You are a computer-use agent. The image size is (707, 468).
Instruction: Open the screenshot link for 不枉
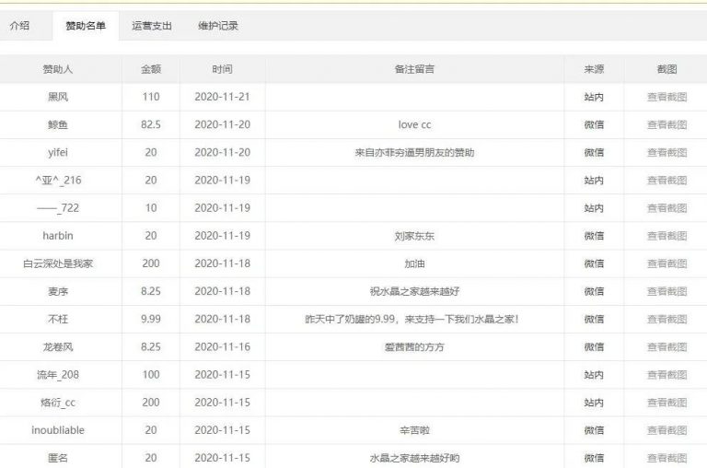pyautogui.click(x=666, y=319)
